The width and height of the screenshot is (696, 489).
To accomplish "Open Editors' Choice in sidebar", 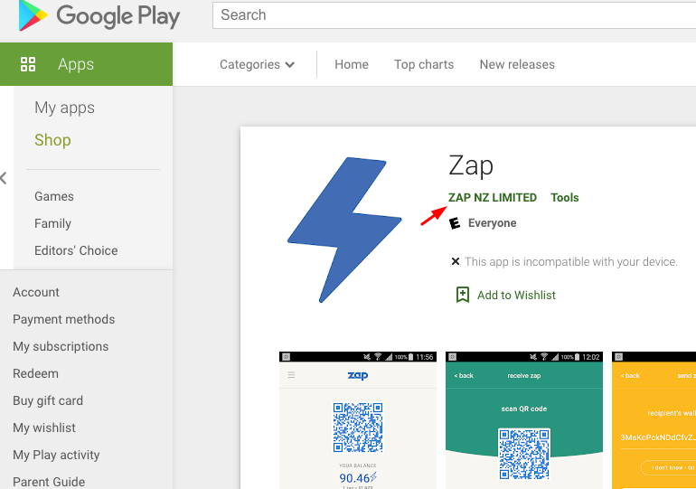I will pos(76,250).
